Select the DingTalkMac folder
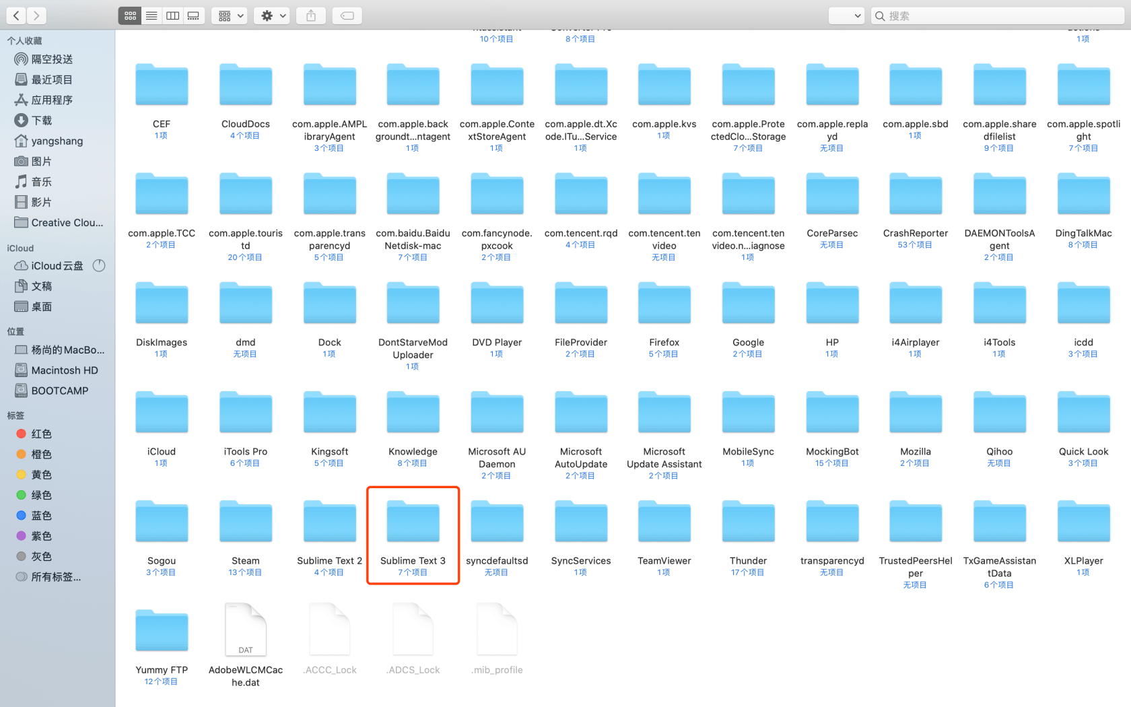The height and width of the screenshot is (707, 1131). (x=1083, y=194)
